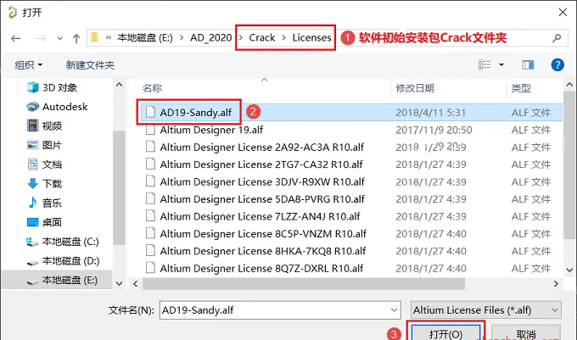Select license file 8HKA-7KQ8 R10.alf
Screen dimensions: 577x340
click(x=263, y=251)
